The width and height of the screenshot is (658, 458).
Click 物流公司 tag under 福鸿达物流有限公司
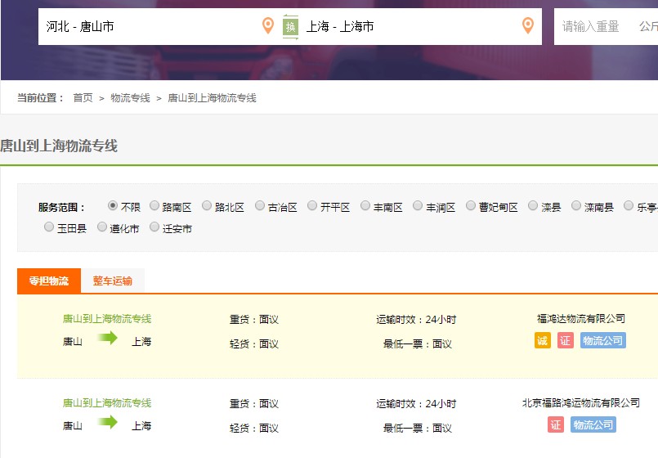603,340
